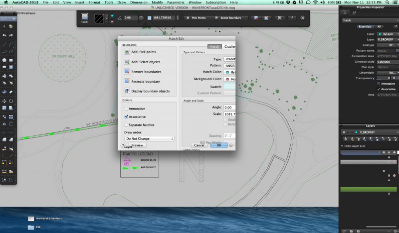Click the Add: Select objects icon
The image size is (399, 233).
tap(127, 62)
